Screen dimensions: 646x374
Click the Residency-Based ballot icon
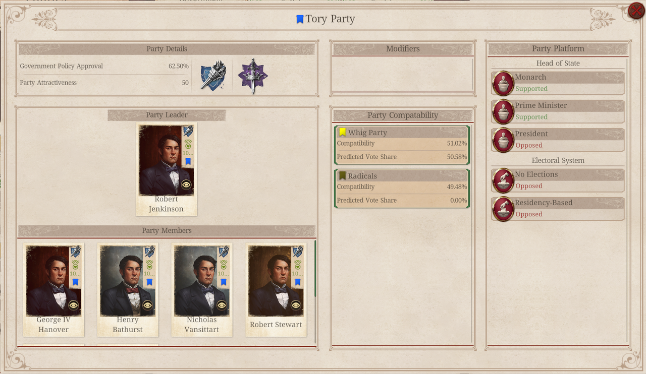(503, 209)
